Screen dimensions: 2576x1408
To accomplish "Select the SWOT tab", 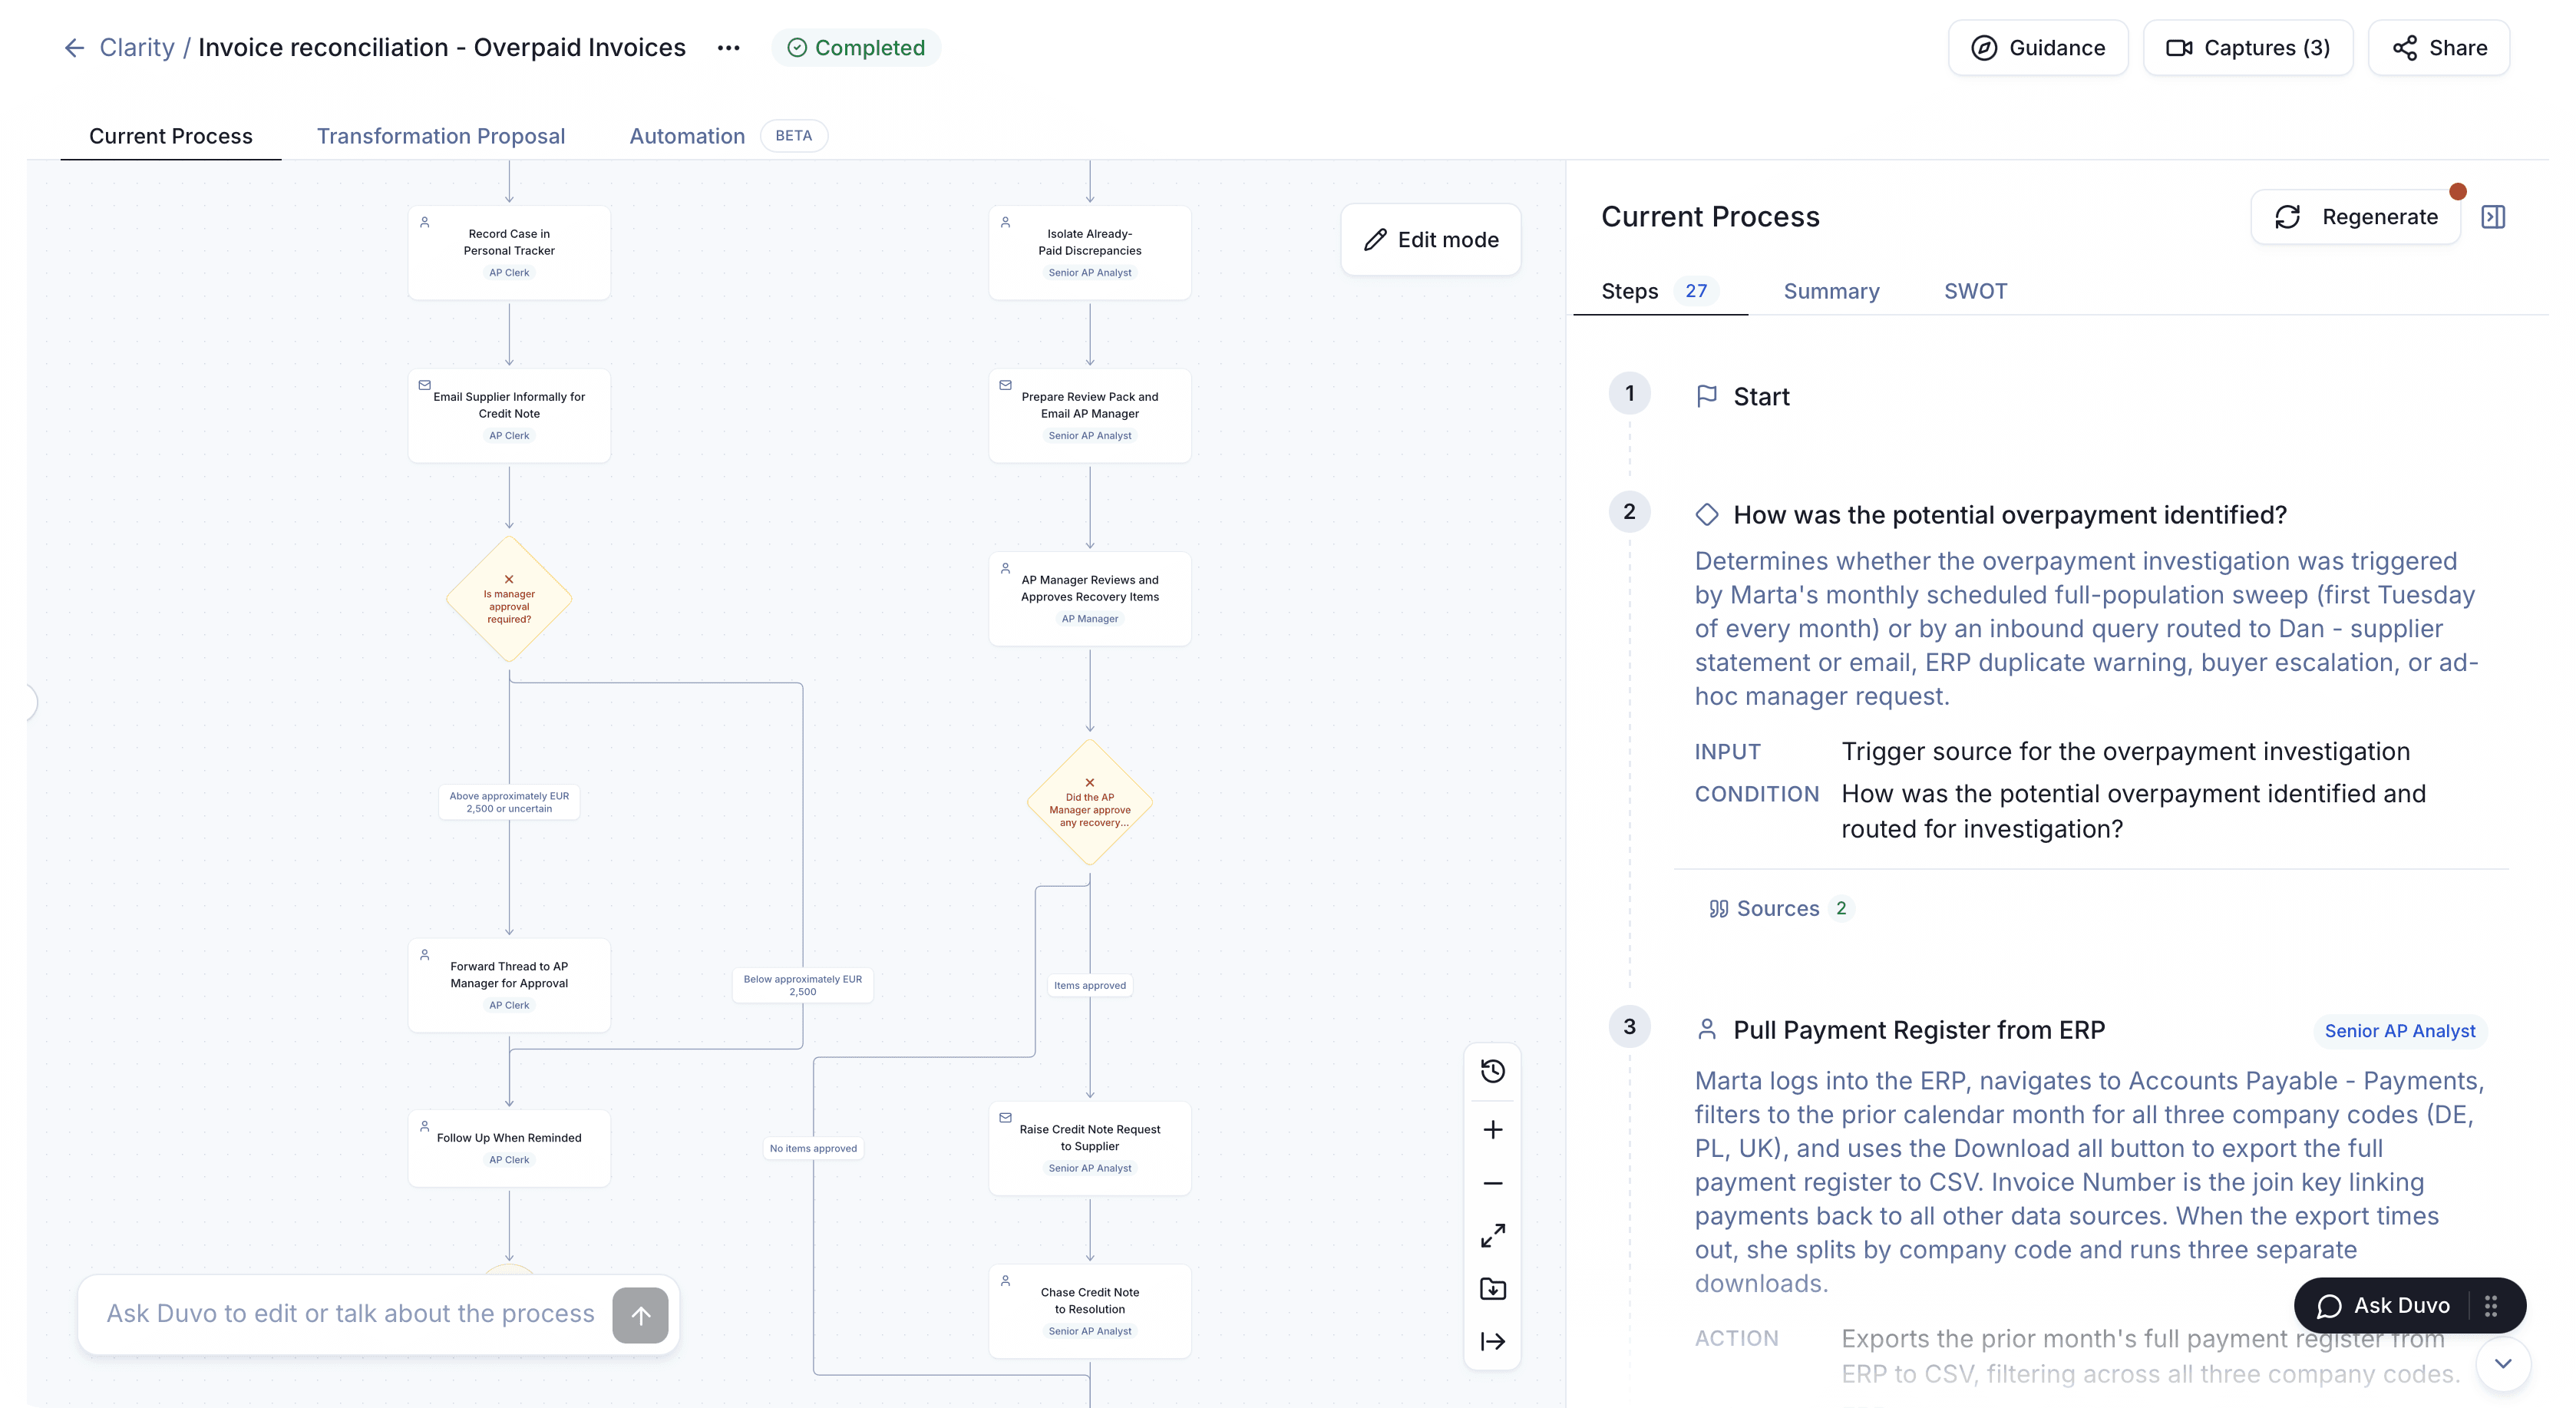I will (x=1975, y=291).
